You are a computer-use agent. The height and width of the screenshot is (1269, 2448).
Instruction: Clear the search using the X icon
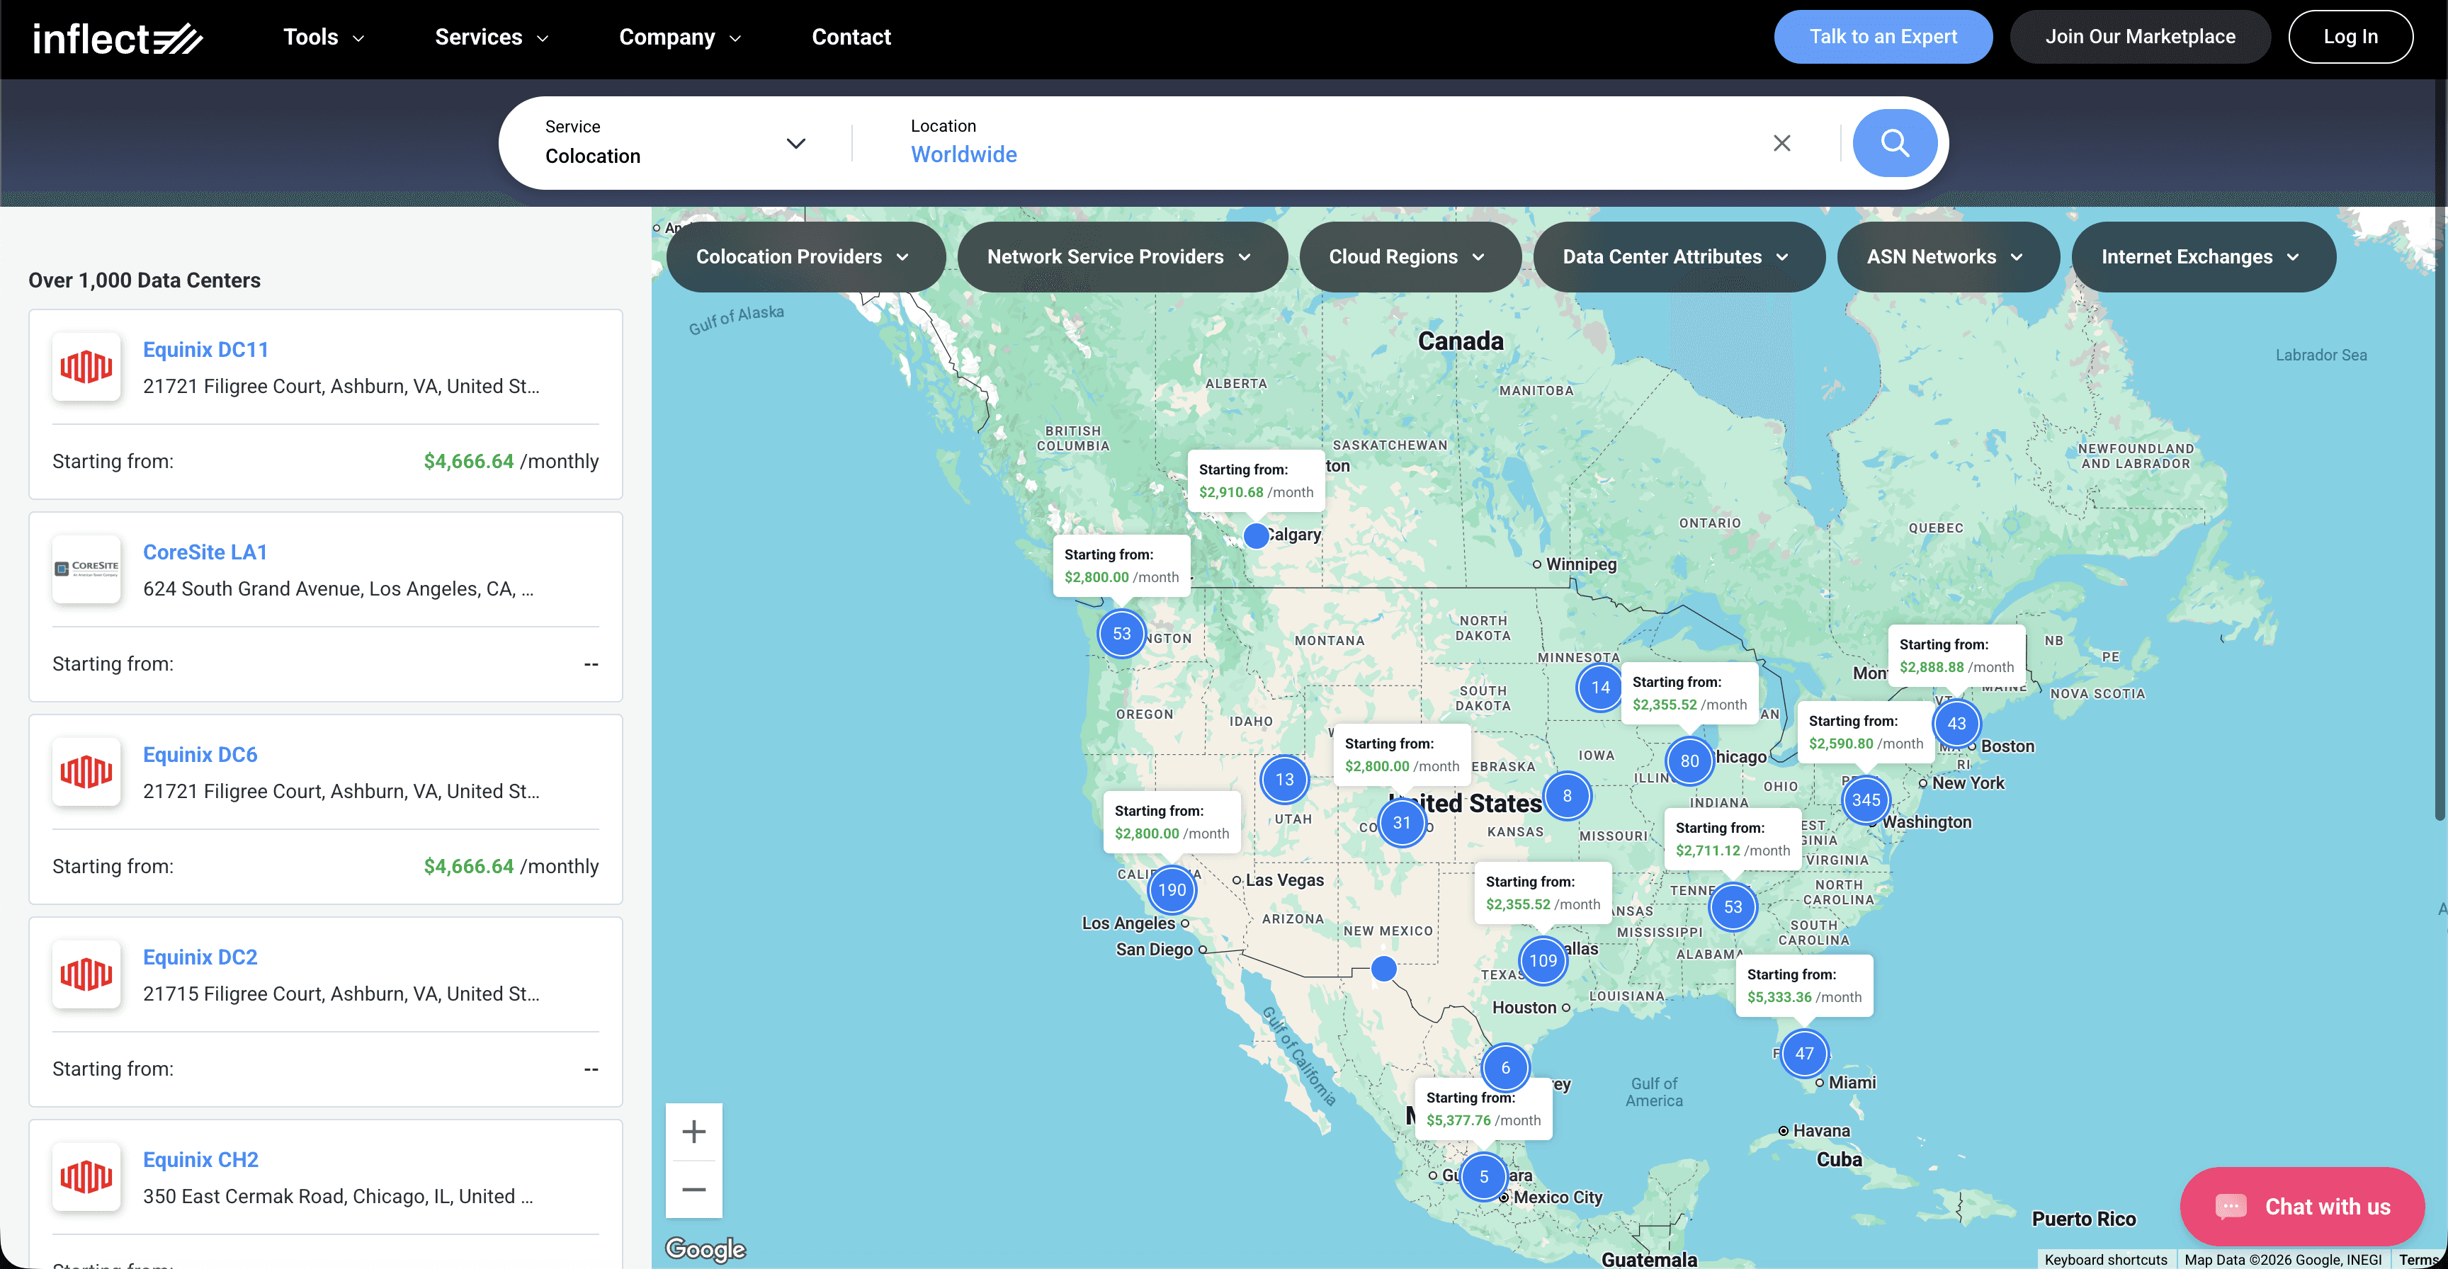click(1782, 142)
